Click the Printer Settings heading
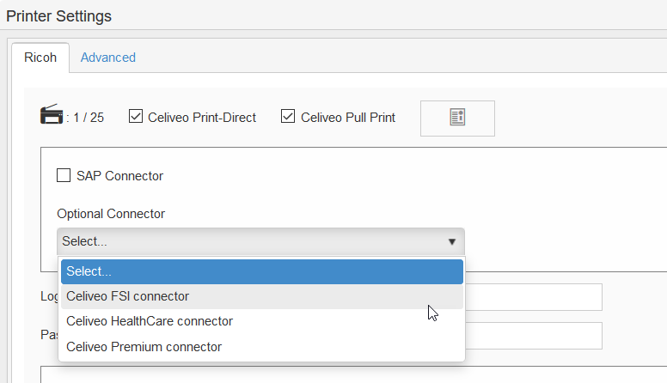Image resolution: width=667 pixels, height=383 pixels. point(59,16)
